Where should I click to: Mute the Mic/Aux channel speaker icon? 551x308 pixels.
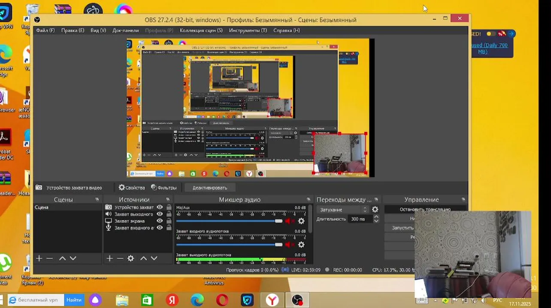pyautogui.click(x=289, y=221)
